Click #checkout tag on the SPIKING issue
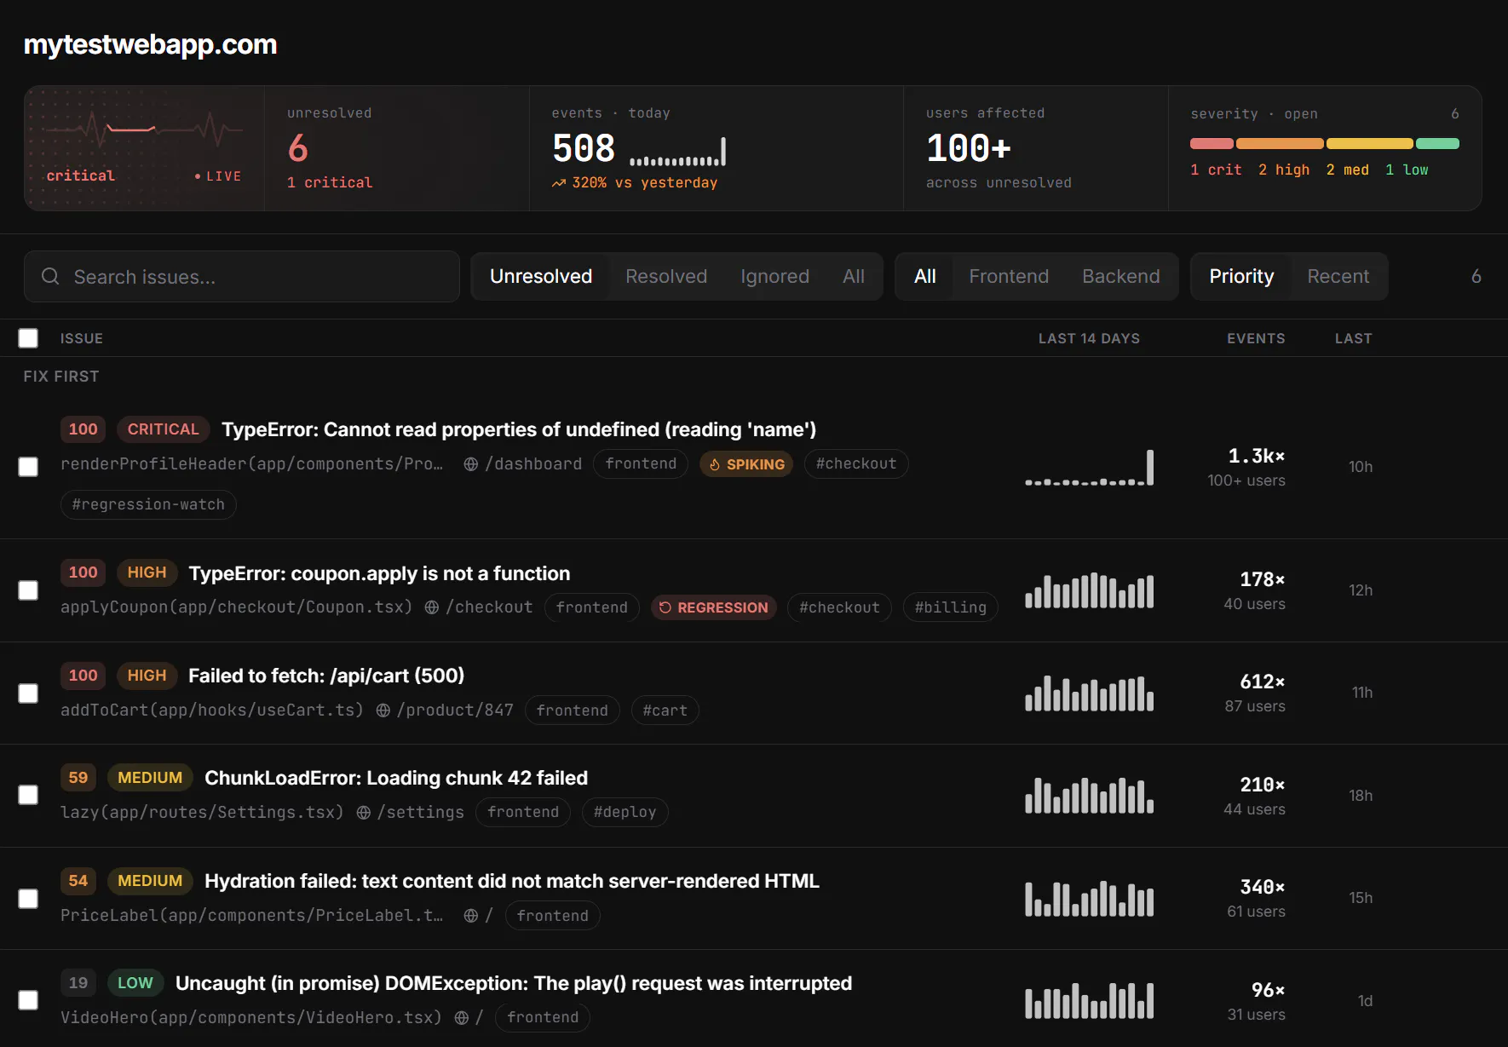Image resolution: width=1508 pixels, height=1047 pixels. coord(856,463)
